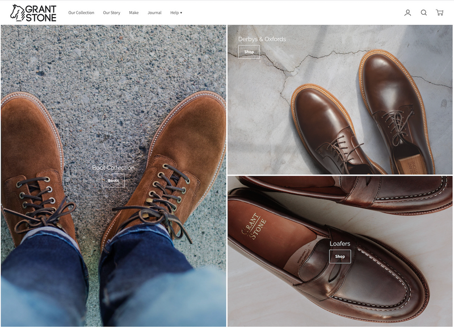
Task: Click the search magnifier icon
Action: [423, 12]
